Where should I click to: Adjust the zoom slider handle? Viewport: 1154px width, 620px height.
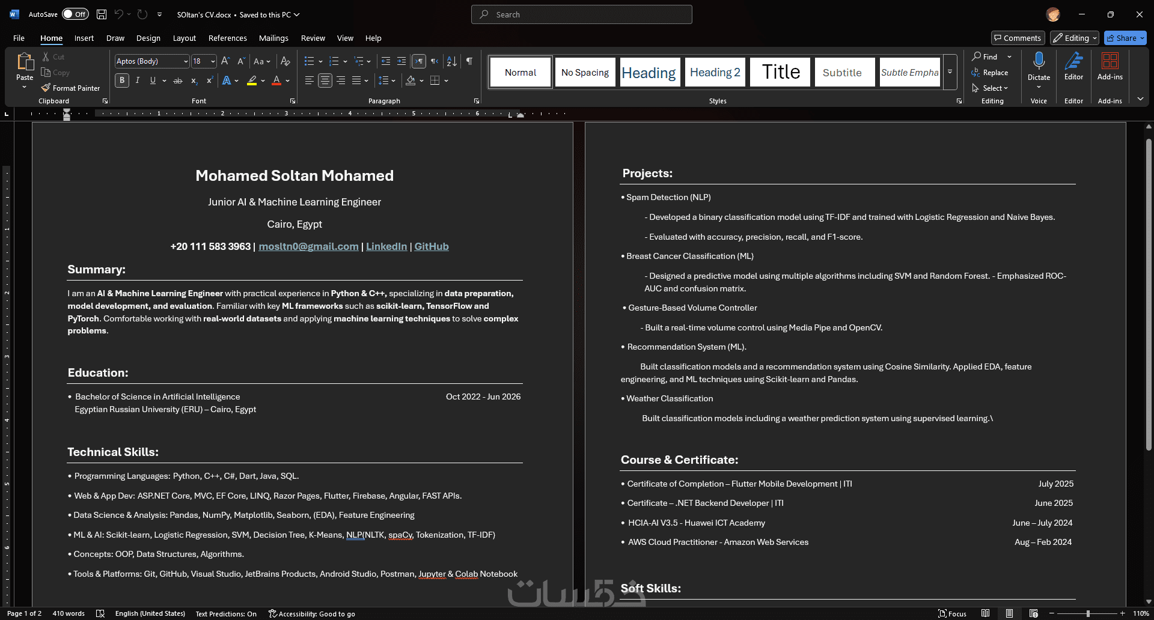(1088, 613)
